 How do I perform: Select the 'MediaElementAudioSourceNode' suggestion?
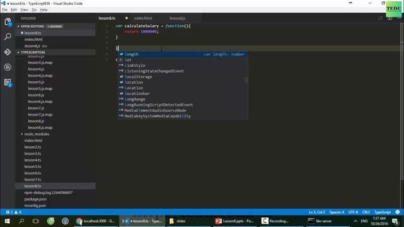tap(182, 110)
